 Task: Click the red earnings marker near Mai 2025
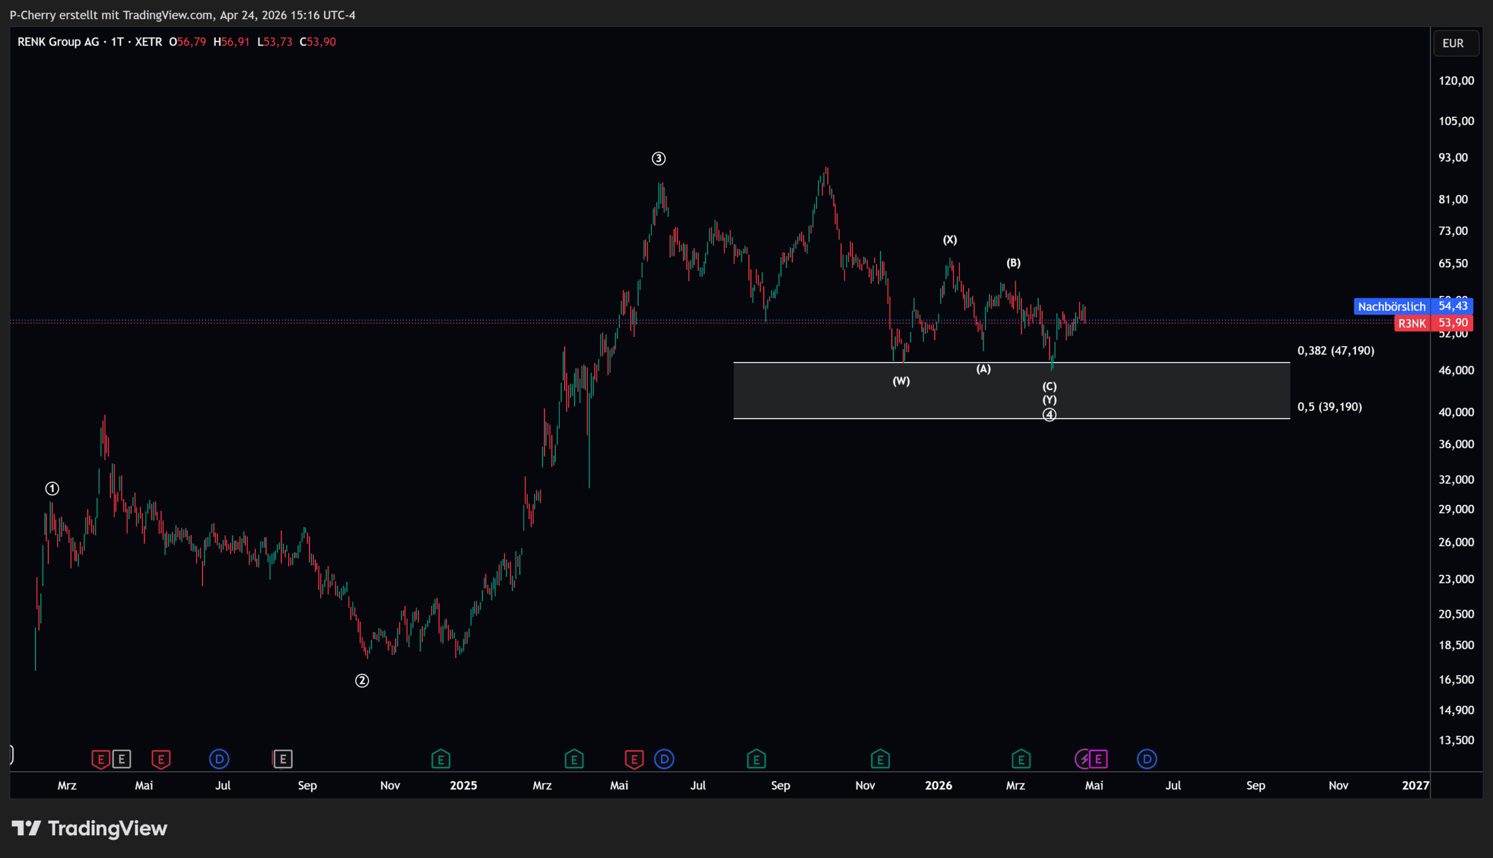tap(634, 759)
